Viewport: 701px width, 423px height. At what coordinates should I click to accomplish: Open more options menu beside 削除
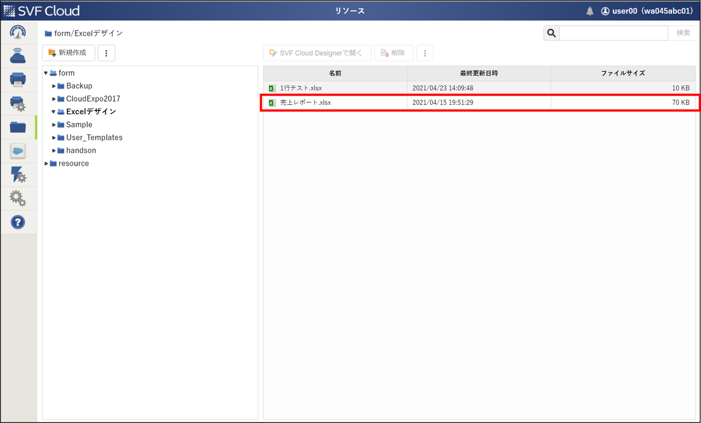coord(425,53)
